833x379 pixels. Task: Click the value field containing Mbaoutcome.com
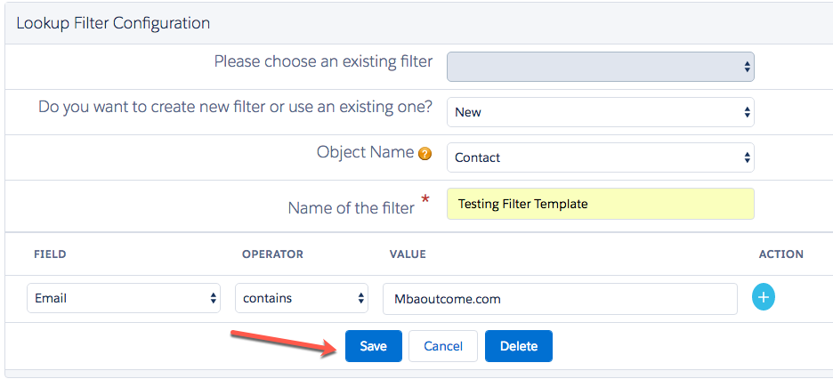pyautogui.click(x=560, y=299)
